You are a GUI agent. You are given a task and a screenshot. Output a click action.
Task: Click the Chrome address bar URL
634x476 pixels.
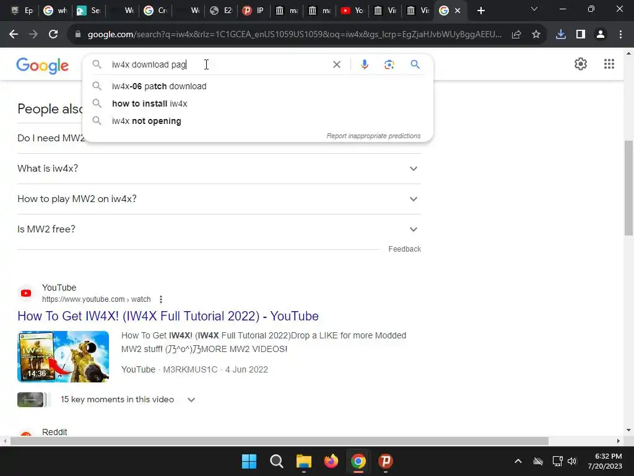click(294, 35)
